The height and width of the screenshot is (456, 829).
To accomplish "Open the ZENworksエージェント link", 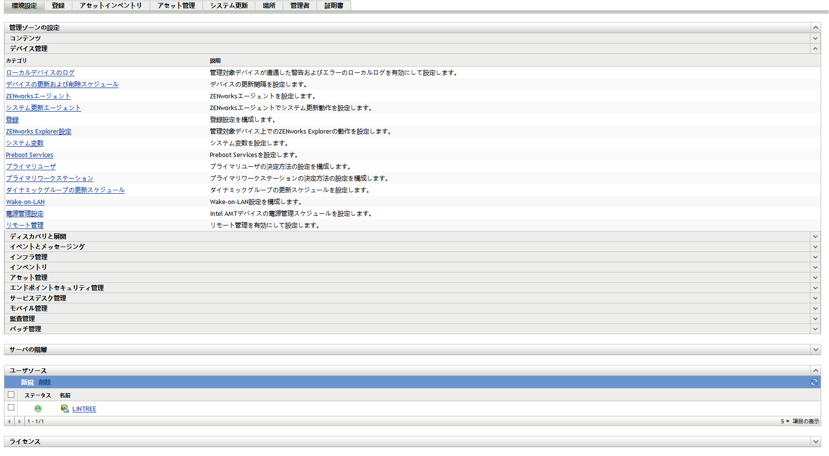I will [x=38, y=96].
